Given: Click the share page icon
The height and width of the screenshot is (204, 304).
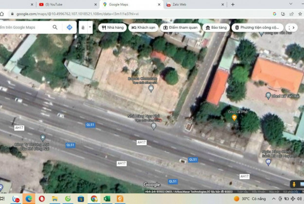Looking at the screenshot, I should [x=291, y=14].
